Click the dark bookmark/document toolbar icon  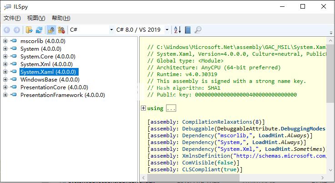tap(188, 30)
